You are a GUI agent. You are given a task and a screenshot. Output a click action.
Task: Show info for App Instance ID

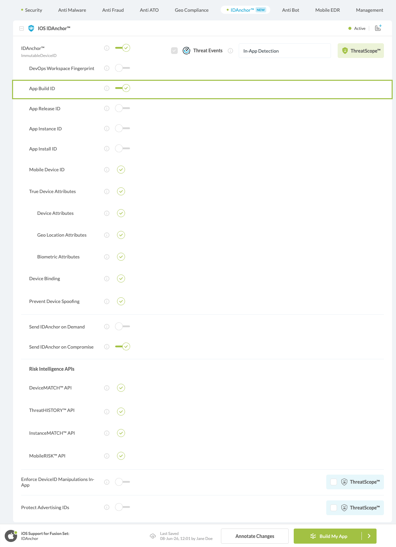tap(107, 128)
